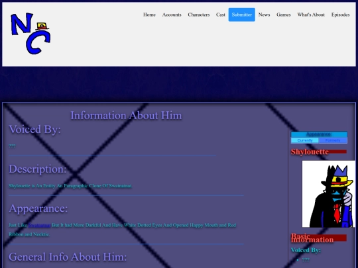Click the Shylouette name heading
Image resolution: width=358 pixels, height=268 pixels.
310,152
